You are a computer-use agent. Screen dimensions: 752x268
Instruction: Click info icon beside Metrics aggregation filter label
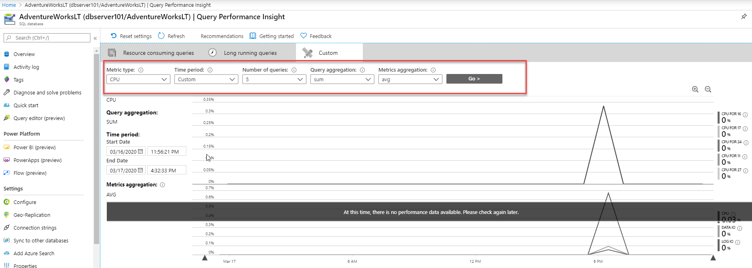coord(433,70)
